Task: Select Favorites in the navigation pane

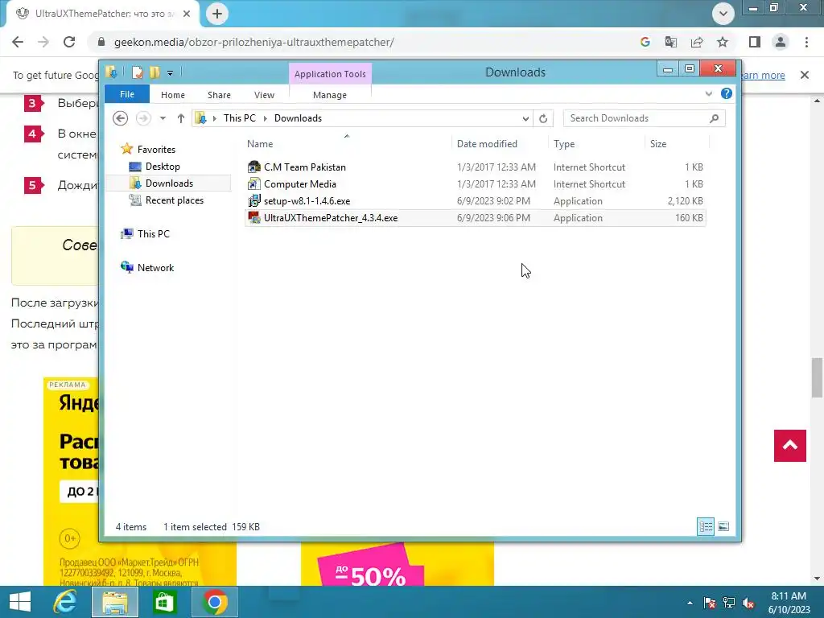Action: coord(149,149)
